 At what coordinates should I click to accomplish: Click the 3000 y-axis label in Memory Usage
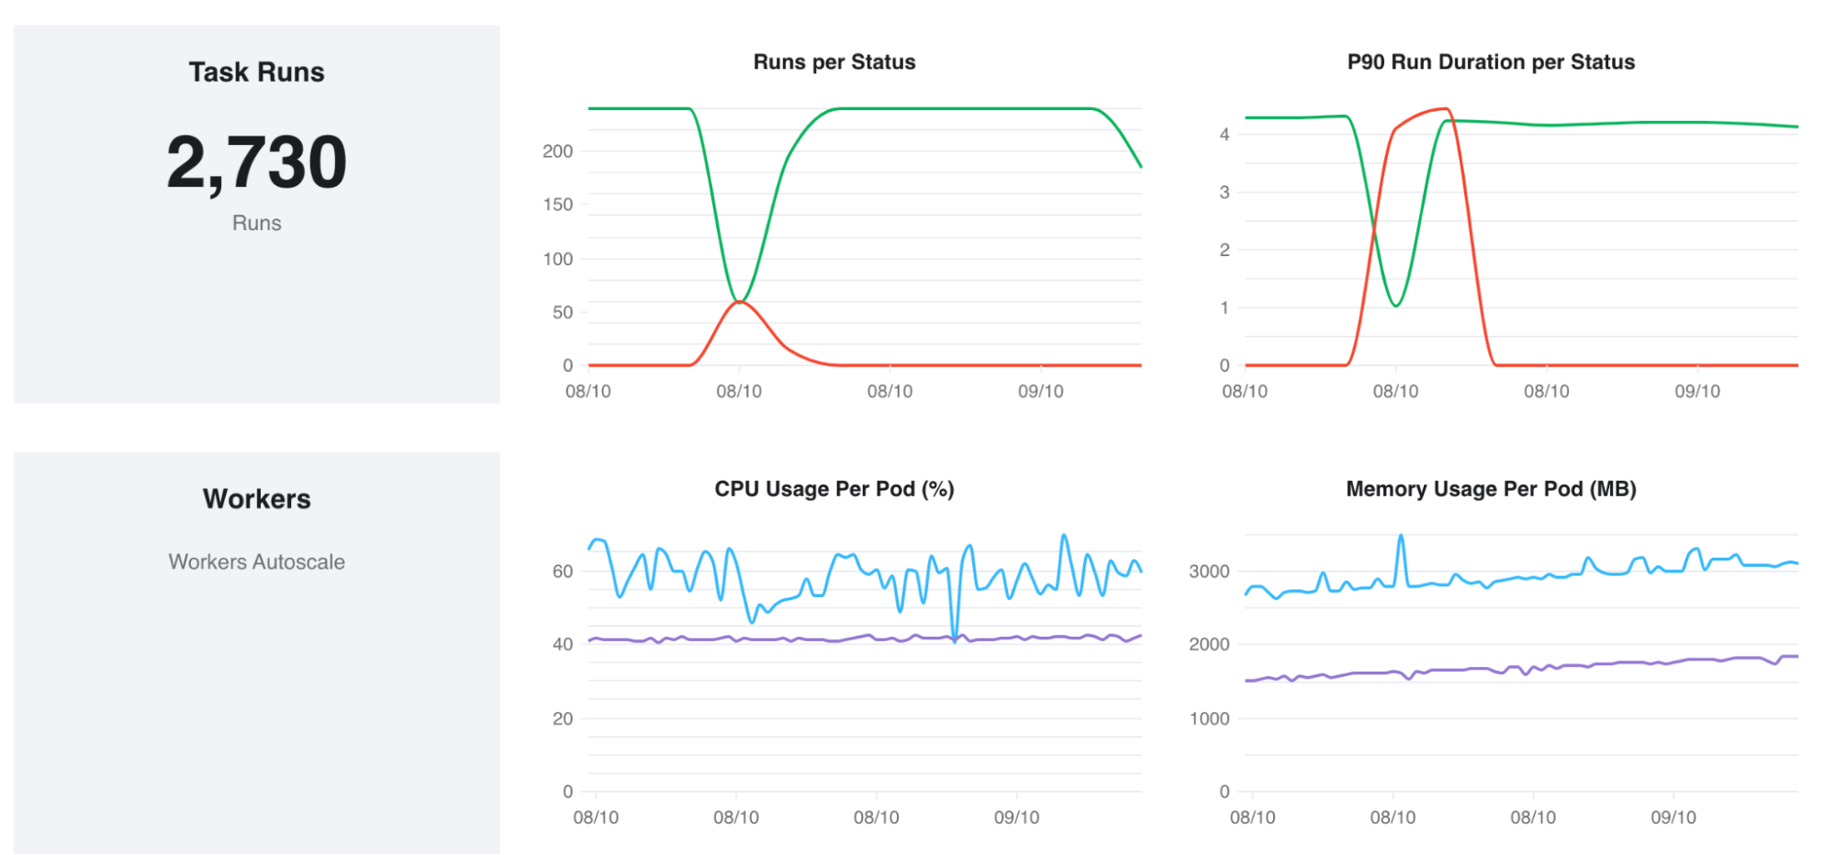[1208, 572]
